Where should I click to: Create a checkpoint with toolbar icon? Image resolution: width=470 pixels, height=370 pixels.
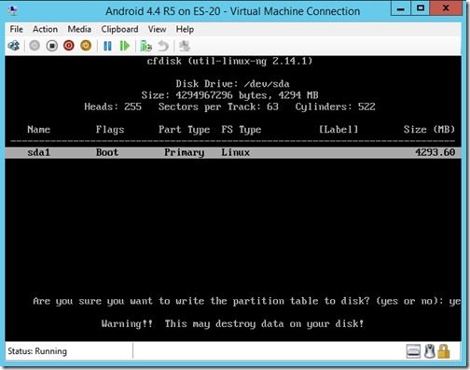pos(145,46)
